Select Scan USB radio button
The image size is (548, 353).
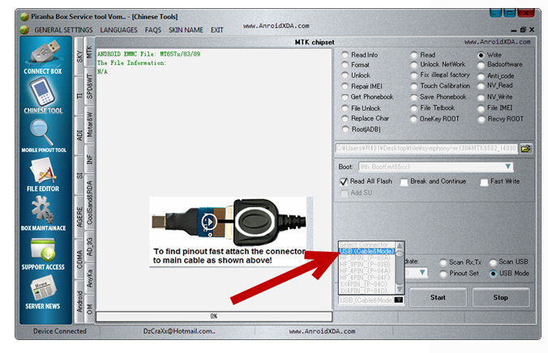tap(493, 262)
